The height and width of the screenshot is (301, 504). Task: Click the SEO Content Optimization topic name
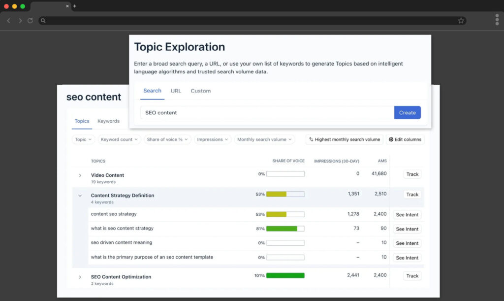click(x=121, y=277)
